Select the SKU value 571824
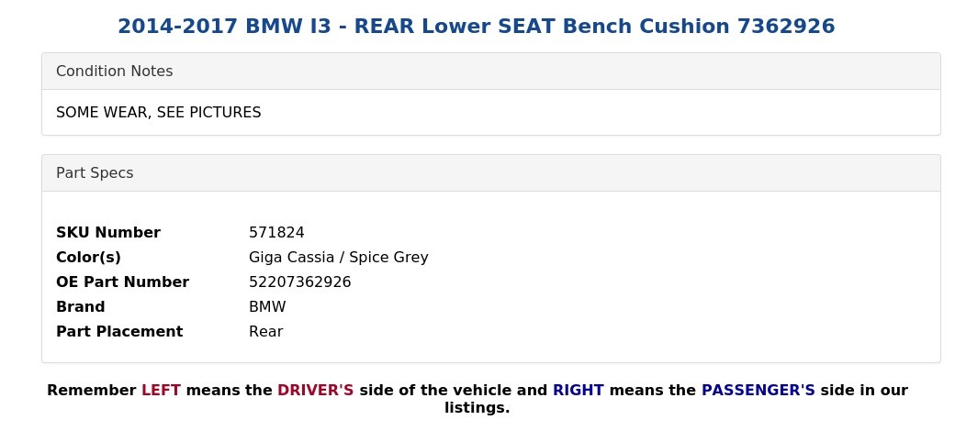This screenshot has height=431, width=955. [x=276, y=233]
